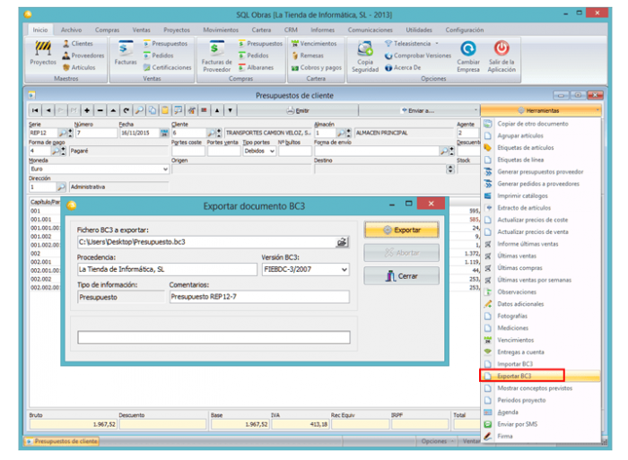Open the Moneda Euro dropdown
This screenshot has width=628, height=460.
[165, 169]
